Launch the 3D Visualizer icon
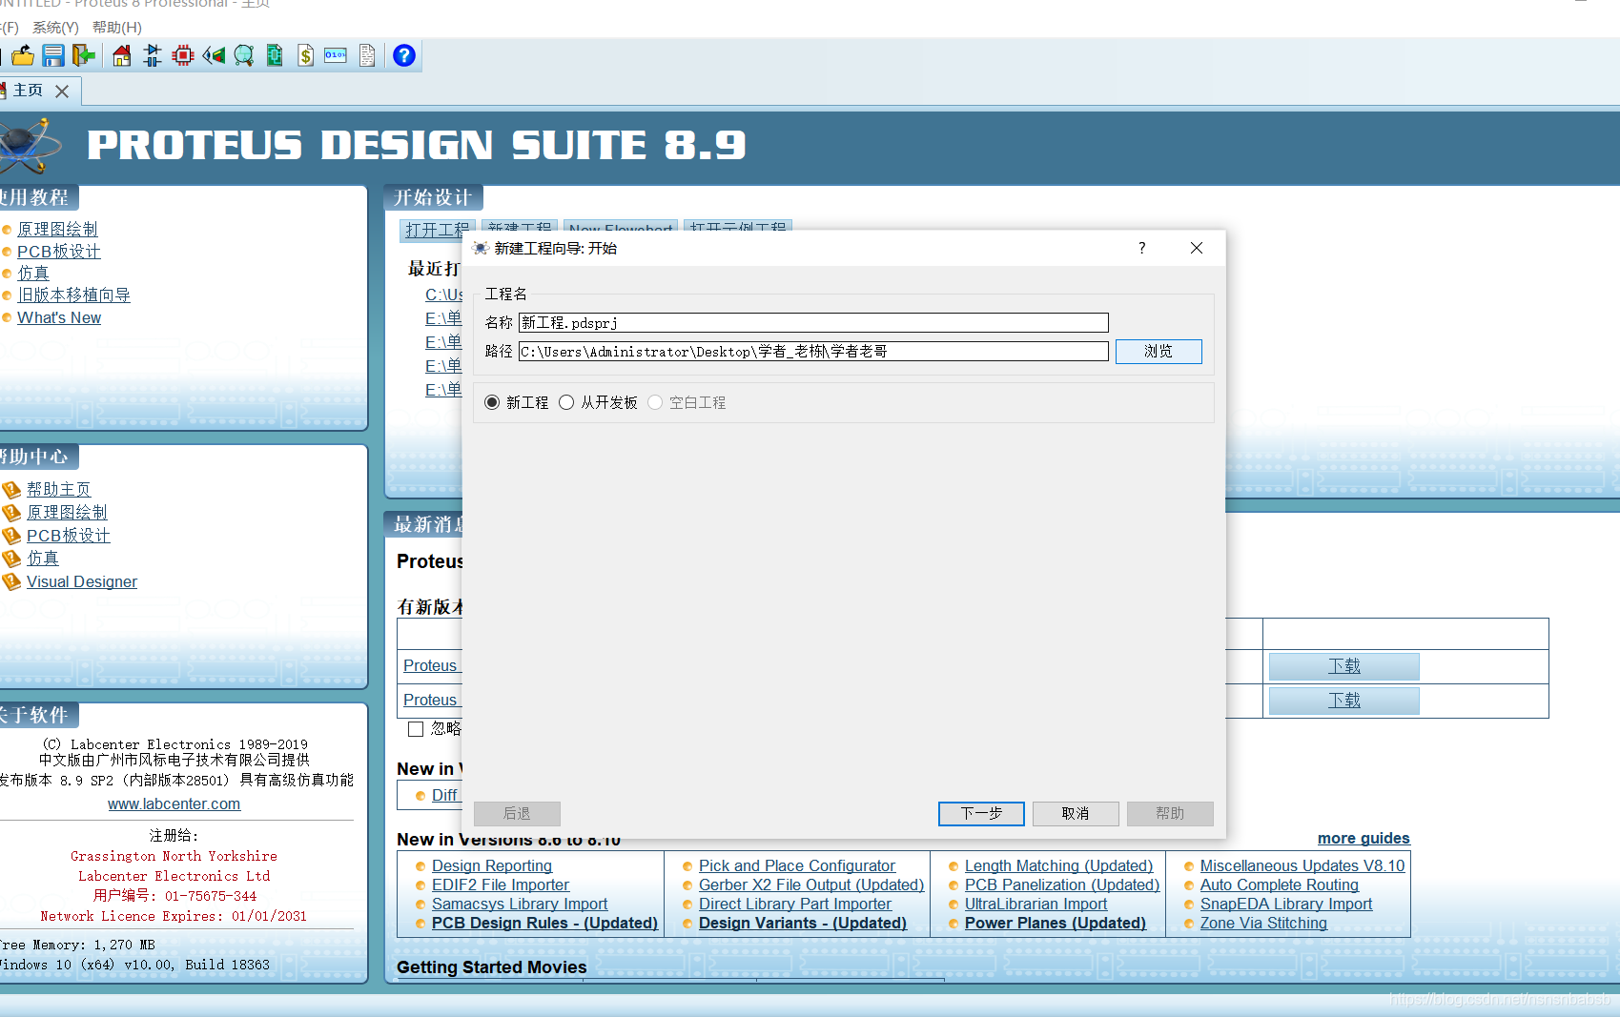 tap(214, 55)
